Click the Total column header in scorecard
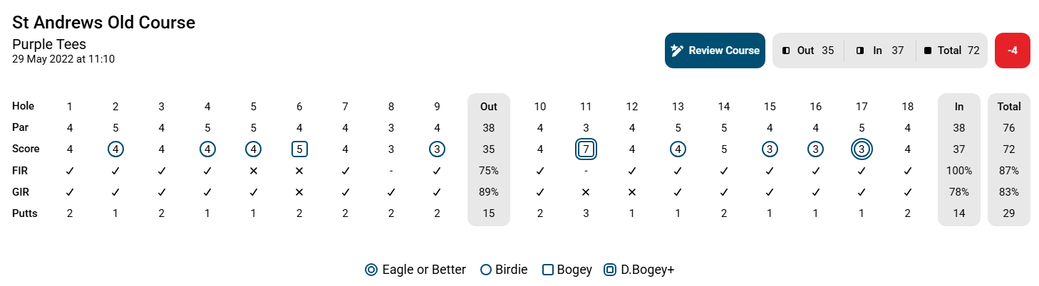Viewport: 1039px width, 286px height. click(x=1009, y=107)
